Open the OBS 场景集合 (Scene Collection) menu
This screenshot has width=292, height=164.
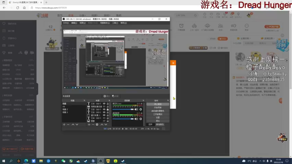(105, 23)
